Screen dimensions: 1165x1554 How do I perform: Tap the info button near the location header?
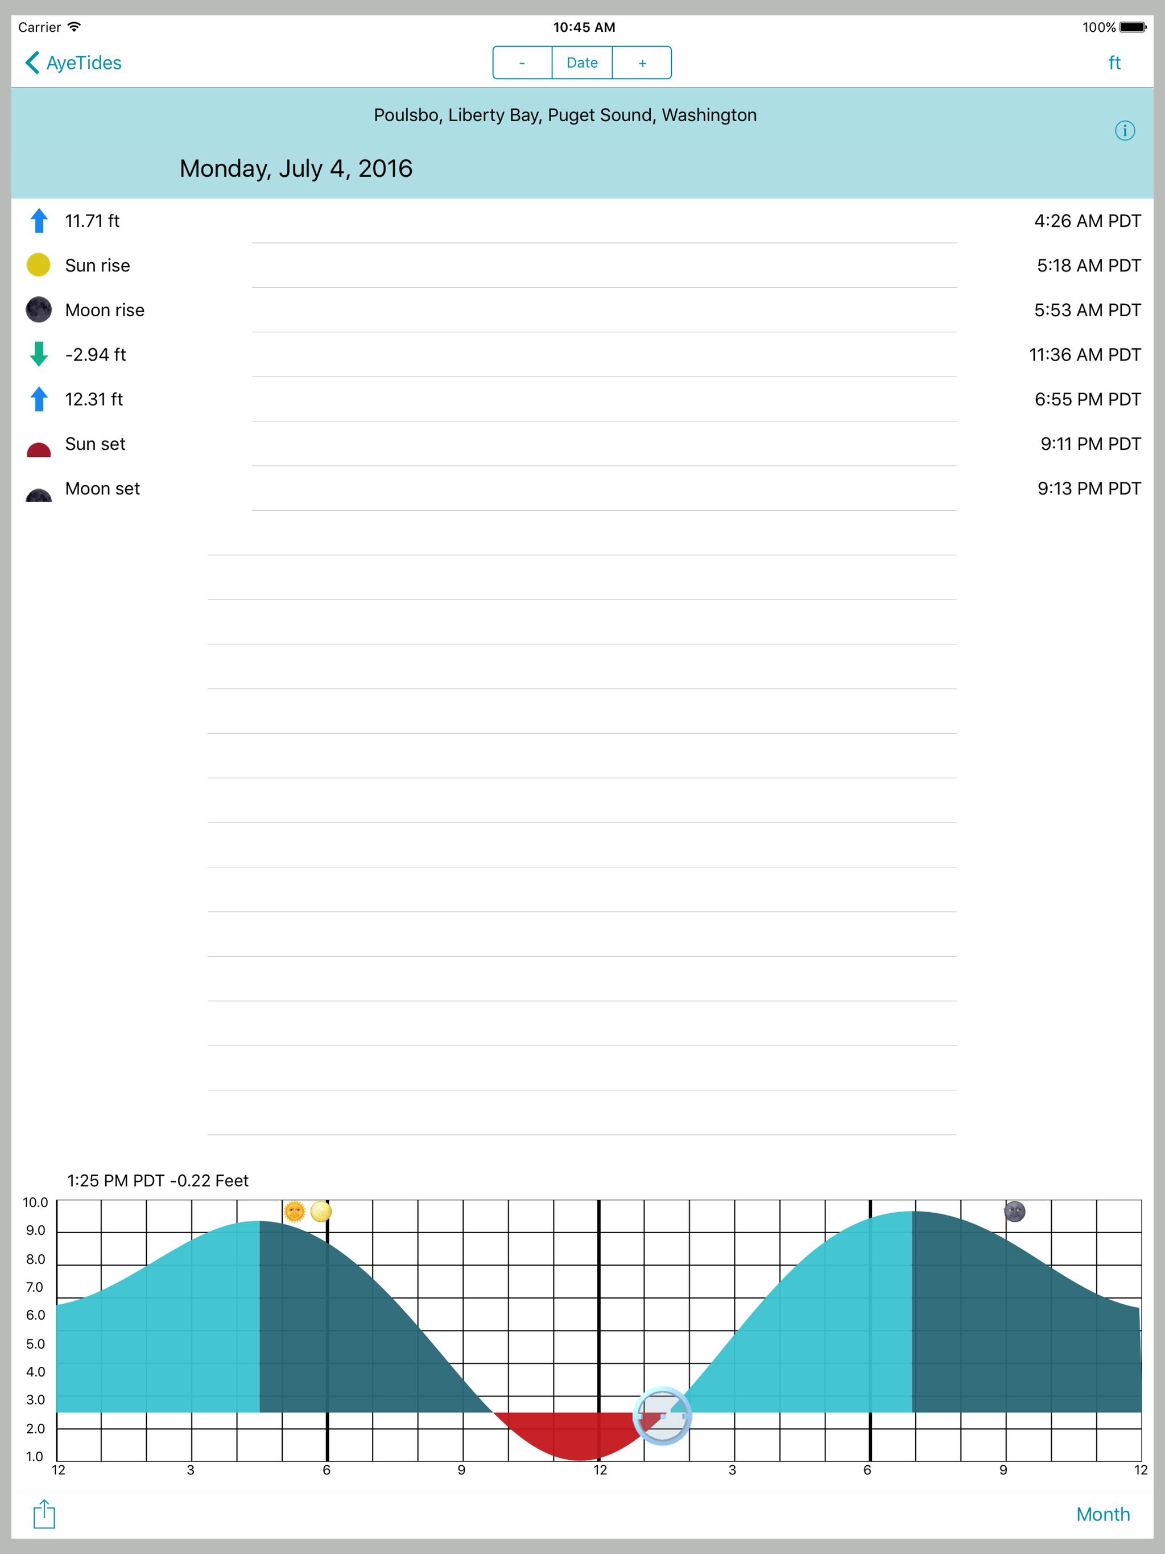pos(1125,130)
